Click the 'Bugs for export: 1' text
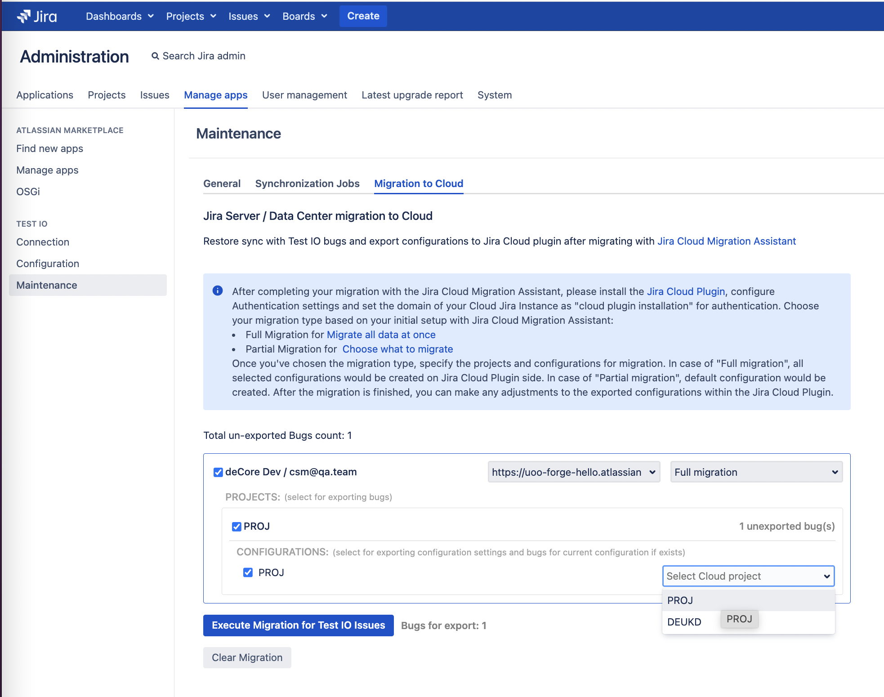884x697 pixels. (x=444, y=626)
